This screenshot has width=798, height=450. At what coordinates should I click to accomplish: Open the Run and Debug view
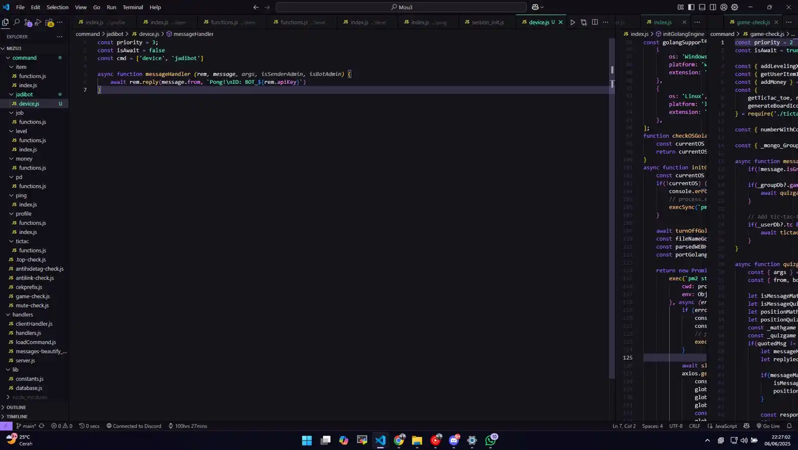pyautogui.click(x=38, y=22)
